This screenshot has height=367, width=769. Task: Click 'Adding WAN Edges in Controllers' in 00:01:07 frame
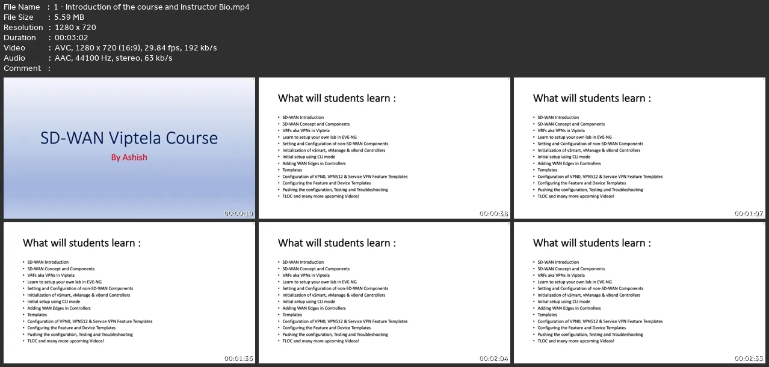[x=569, y=163]
